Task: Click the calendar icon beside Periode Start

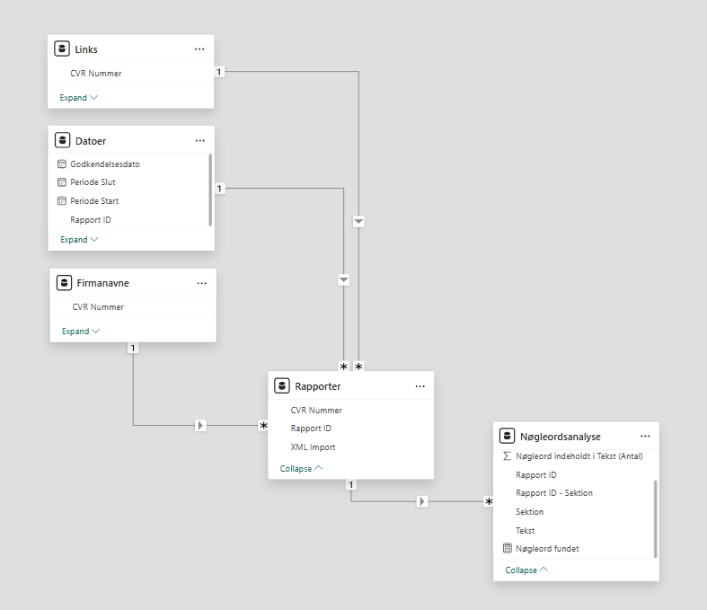Action: 62,201
